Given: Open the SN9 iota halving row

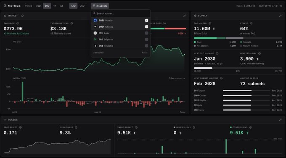Looking at the screenshot, I should (x=238, y=105).
